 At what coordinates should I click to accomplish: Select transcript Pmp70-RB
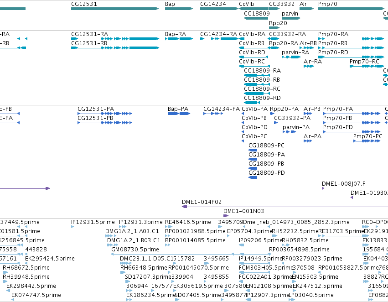pyautogui.click(x=332, y=43)
